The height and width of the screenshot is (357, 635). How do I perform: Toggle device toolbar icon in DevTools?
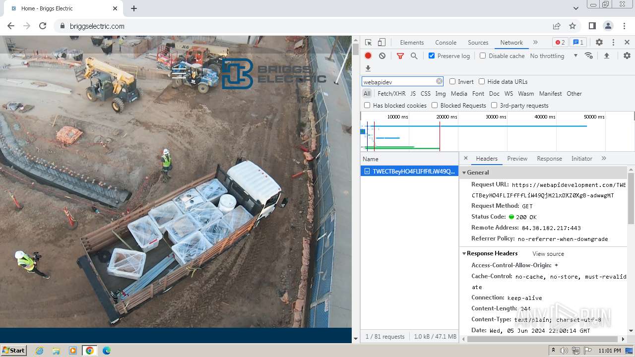pos(381,42)
